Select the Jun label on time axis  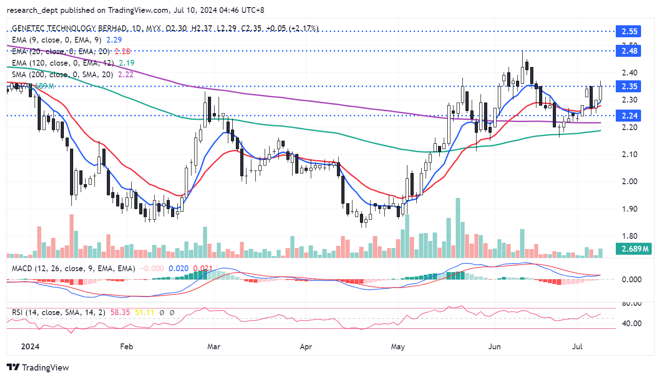click(494, 347)
